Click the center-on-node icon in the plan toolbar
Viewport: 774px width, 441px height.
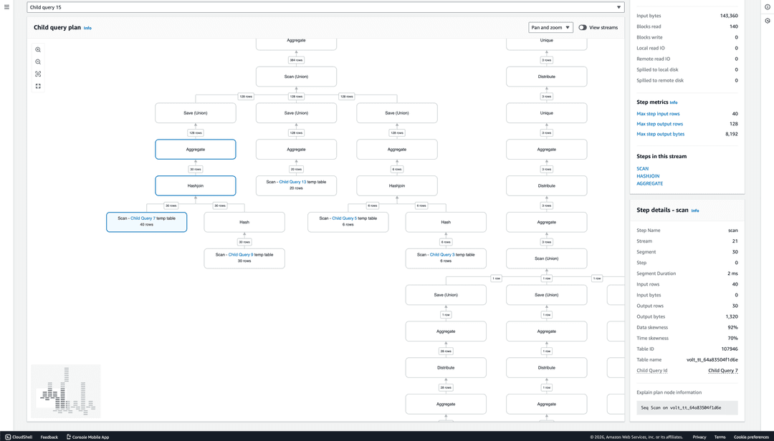tap(38, 74)
